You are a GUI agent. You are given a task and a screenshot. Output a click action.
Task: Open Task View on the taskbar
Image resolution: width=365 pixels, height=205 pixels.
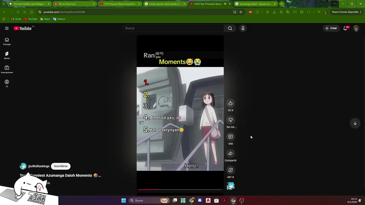coord(175,200)
